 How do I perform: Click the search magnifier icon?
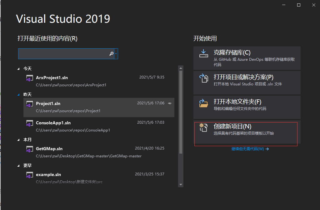(111, 54)
